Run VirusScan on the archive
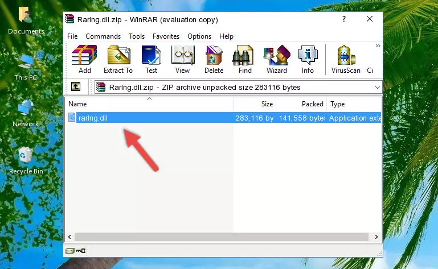This screenshot has width=438, height=269. (346, 60)
